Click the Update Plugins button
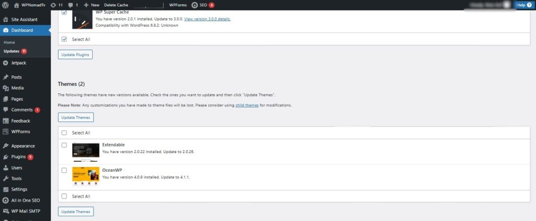 75,55
